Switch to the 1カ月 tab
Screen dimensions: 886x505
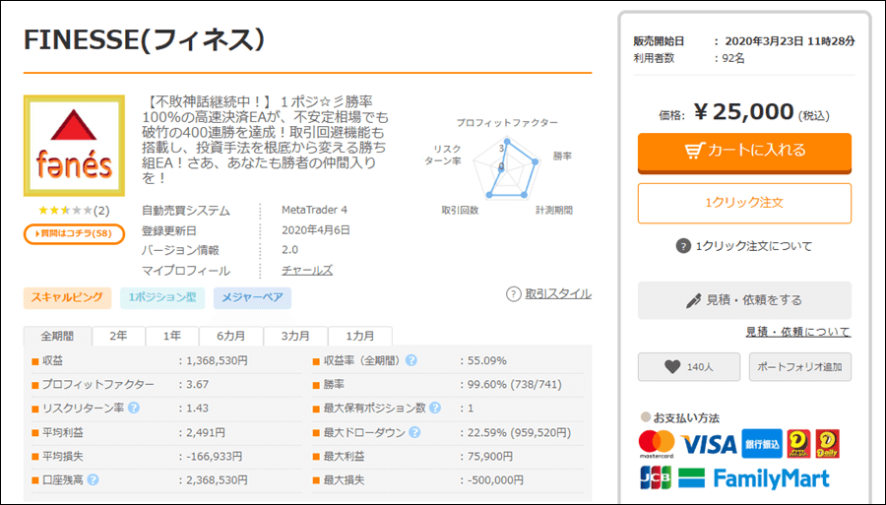[x=360, y=336]
